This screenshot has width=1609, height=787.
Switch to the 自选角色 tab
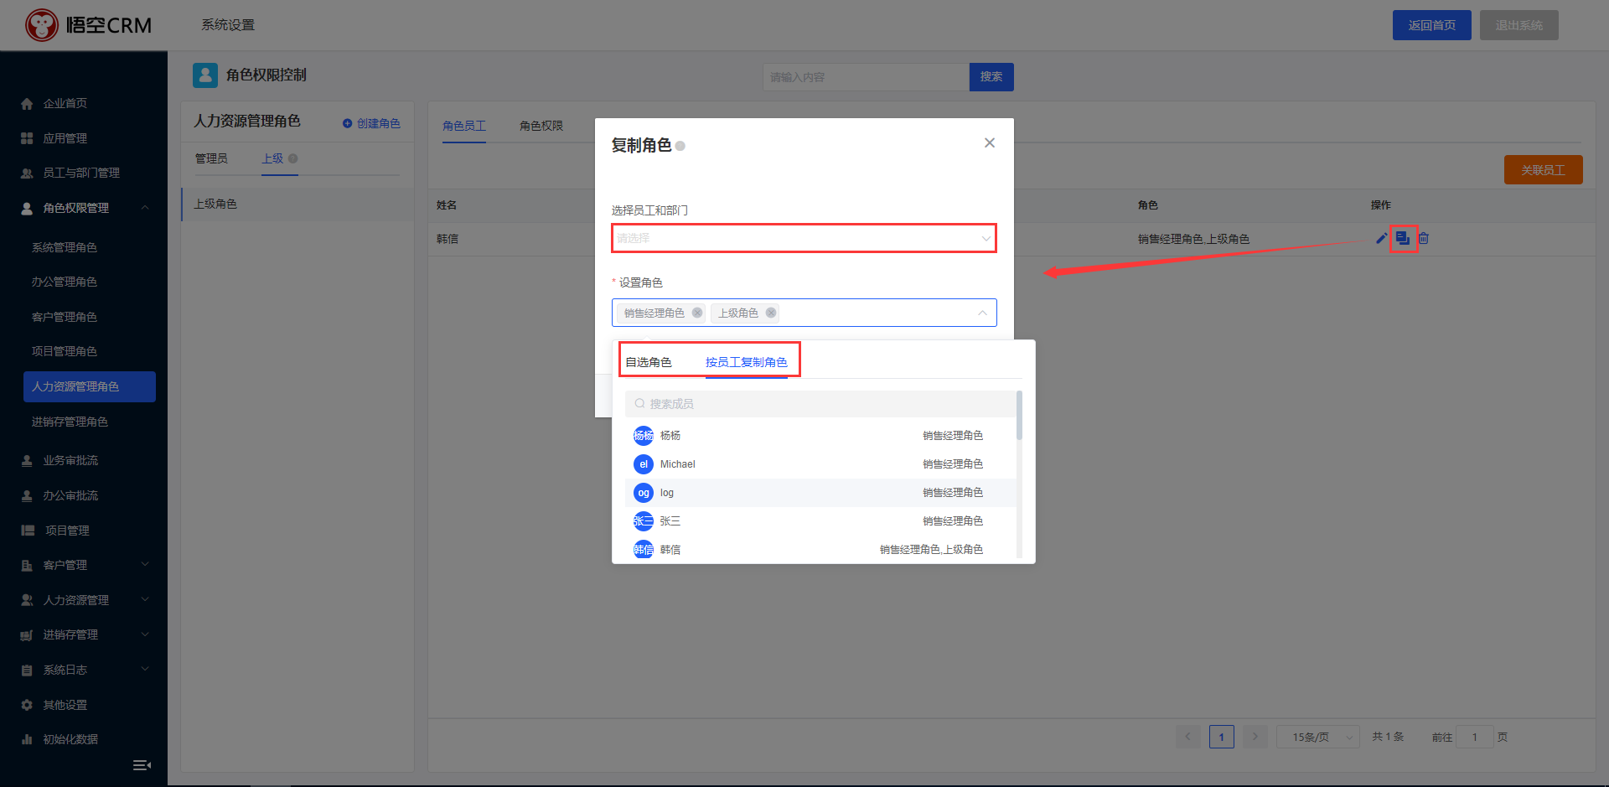(x=649, y=362)
